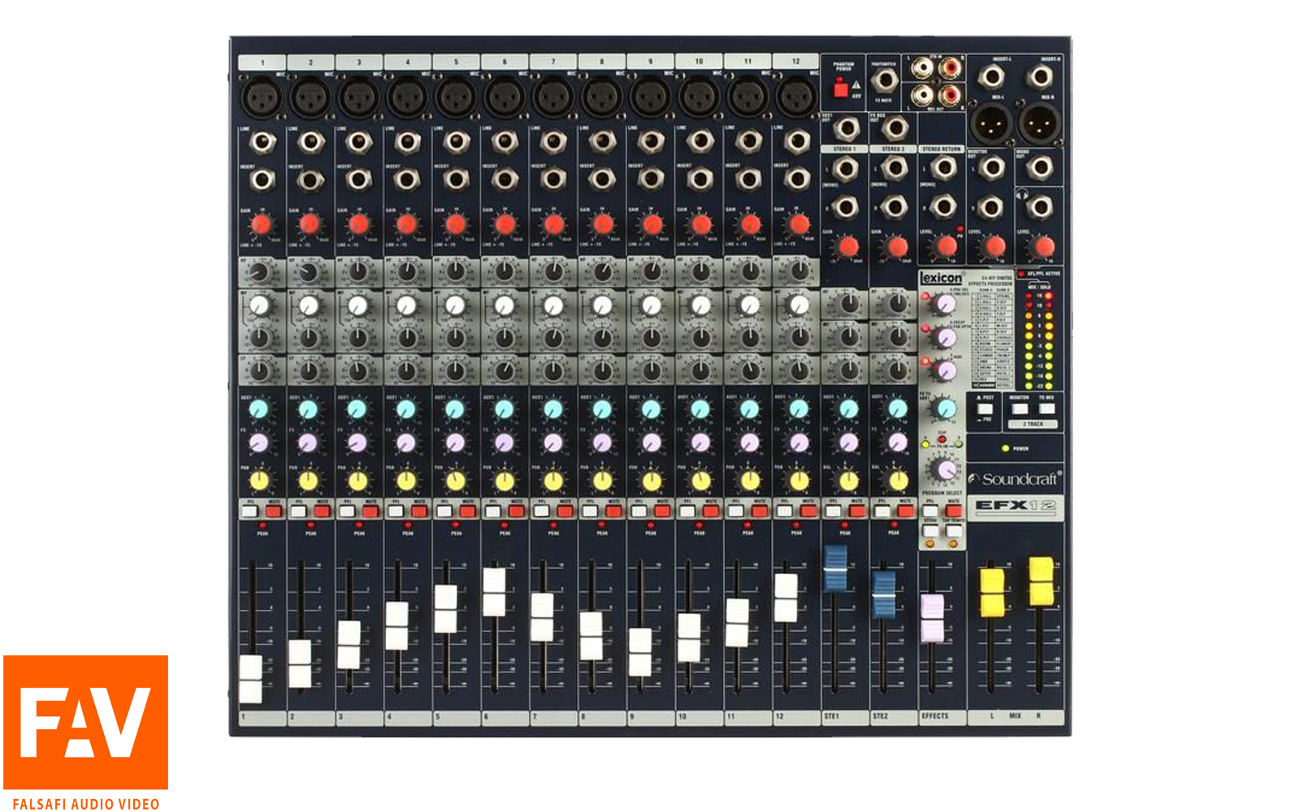Click the MIX-L XLR output connector
1300x812 pixels.
click(x=990, y=123)
